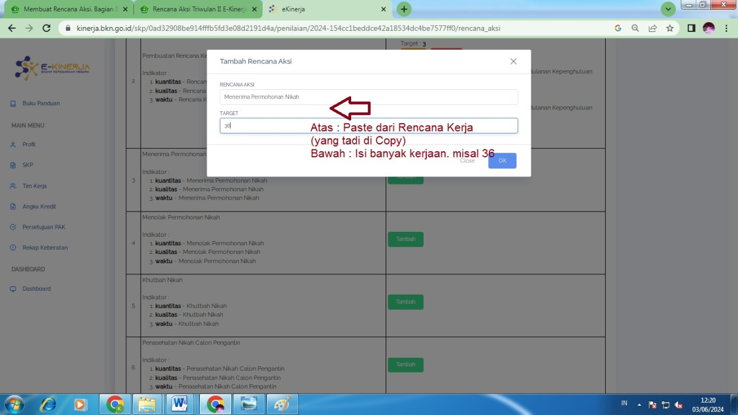Open the Windows Start menu

14,404
